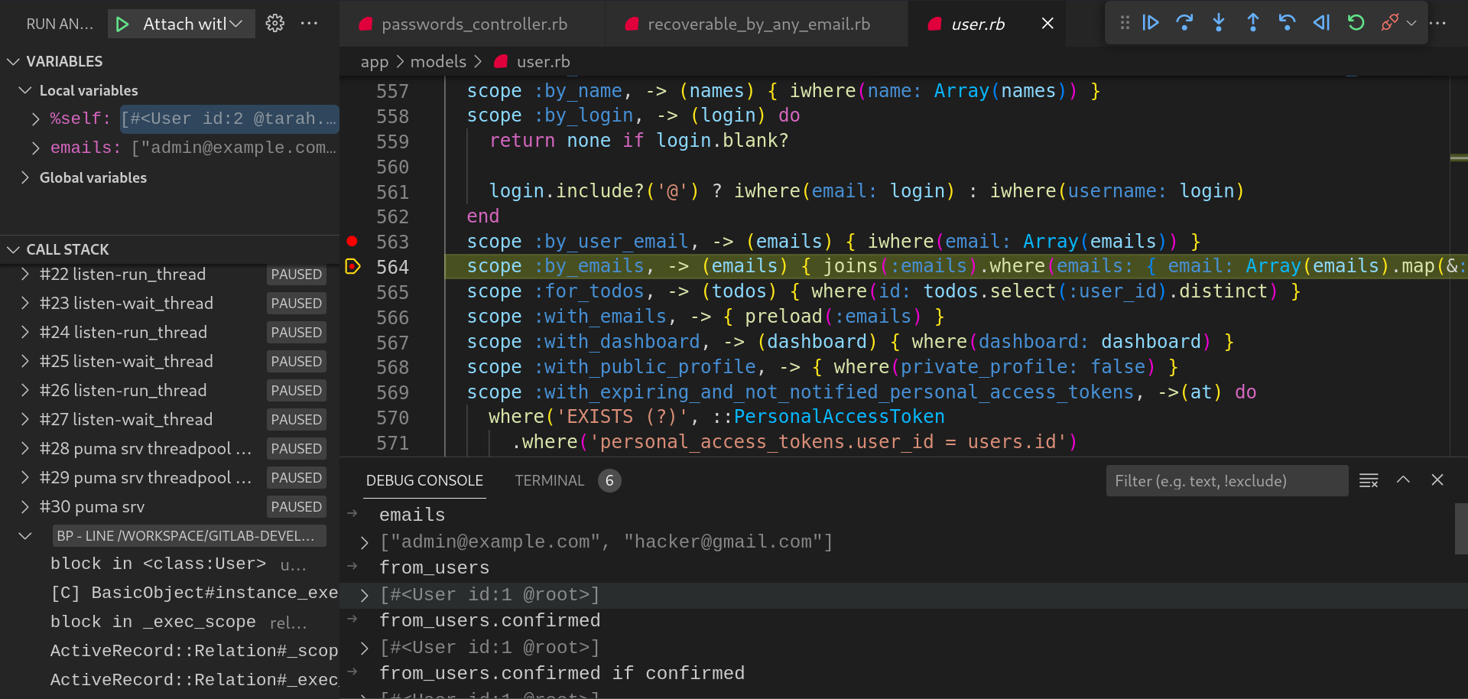Click code on line 566 with_emails scope
The image size is (1468, 699).
[706, 317]
